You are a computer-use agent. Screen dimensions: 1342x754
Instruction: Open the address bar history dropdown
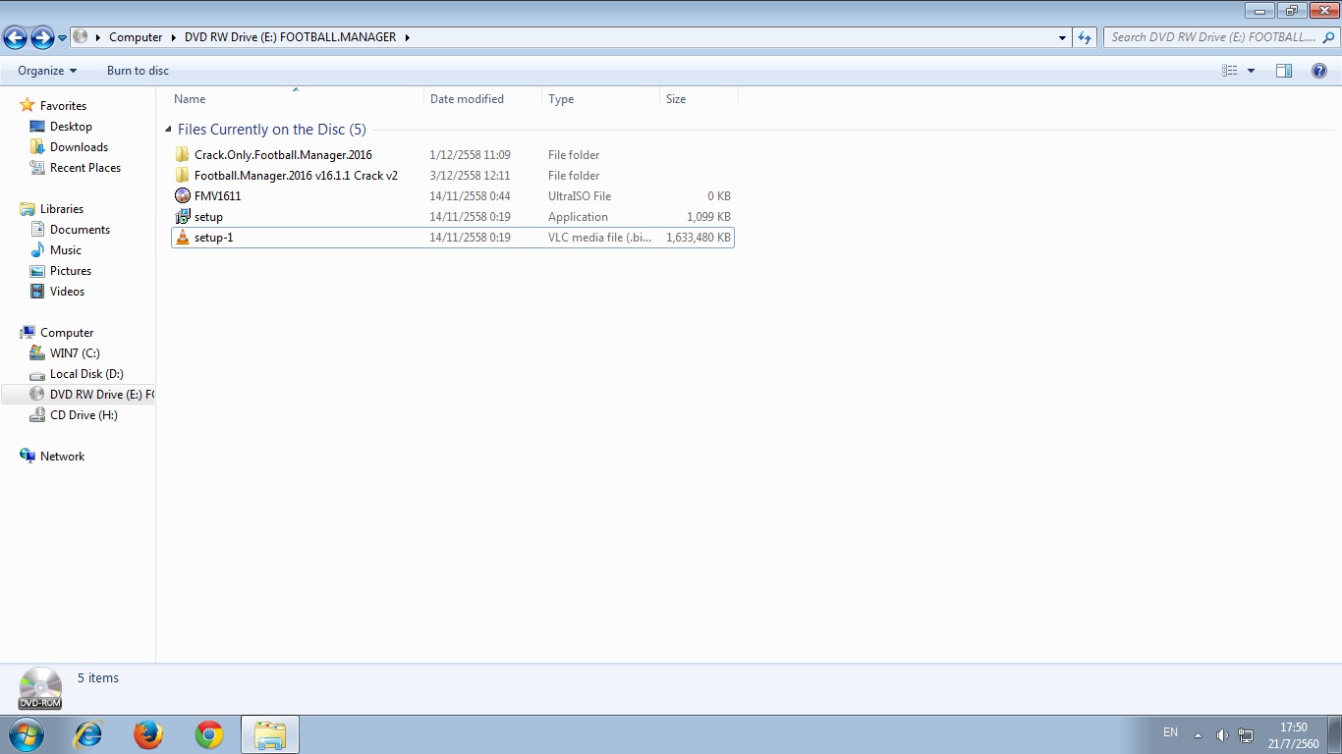tap(1062, 37)
